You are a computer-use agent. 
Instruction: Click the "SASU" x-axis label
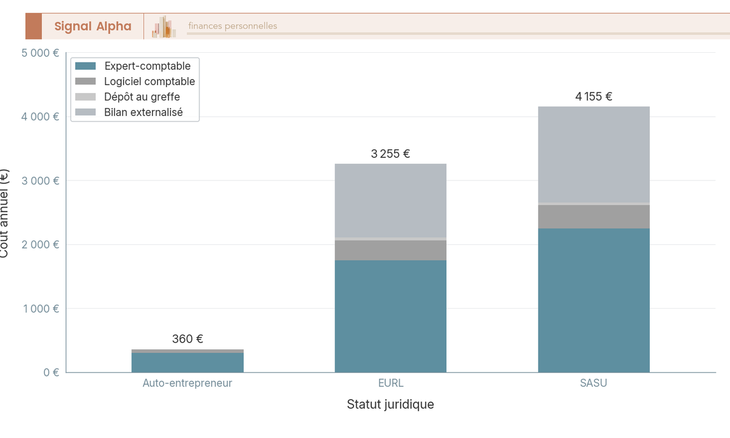[x=594, y=383]
